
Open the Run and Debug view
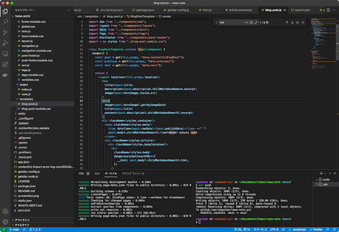[x=5, y=43]
